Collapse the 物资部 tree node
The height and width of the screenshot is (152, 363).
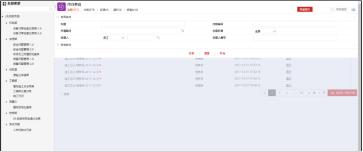(7, 113)
